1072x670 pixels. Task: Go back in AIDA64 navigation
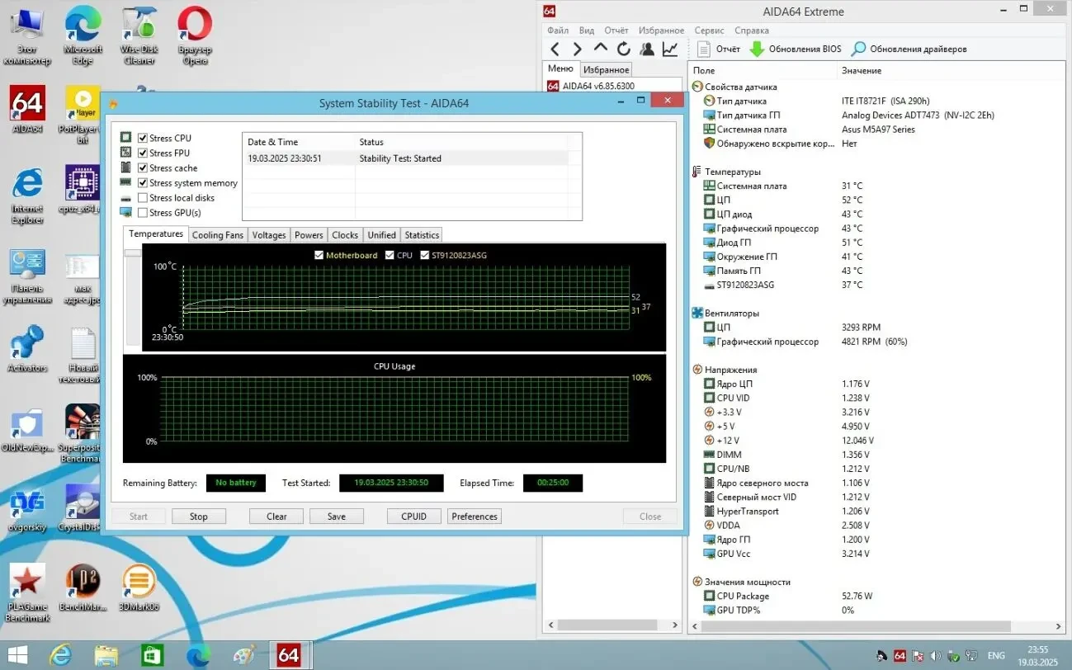pyautogui.click(x=555, y=49)
